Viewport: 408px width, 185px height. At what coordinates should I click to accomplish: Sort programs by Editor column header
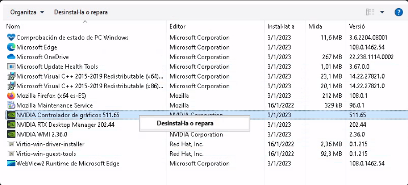(177, 26)
